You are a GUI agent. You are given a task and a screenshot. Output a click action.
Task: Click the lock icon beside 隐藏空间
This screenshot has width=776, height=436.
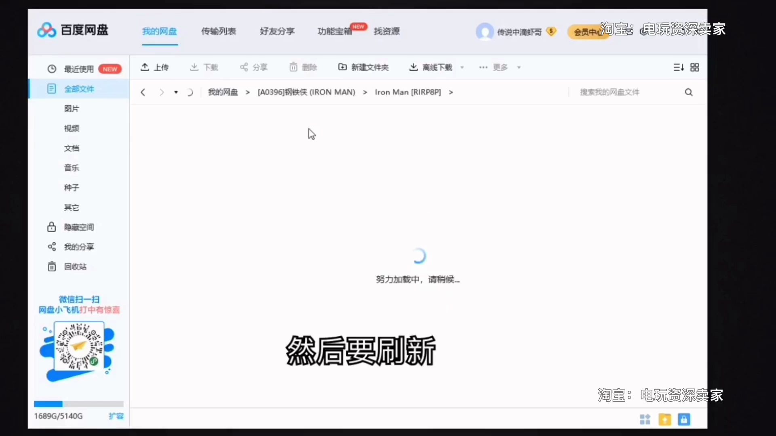pyautogui.click(x=51, y=227)
